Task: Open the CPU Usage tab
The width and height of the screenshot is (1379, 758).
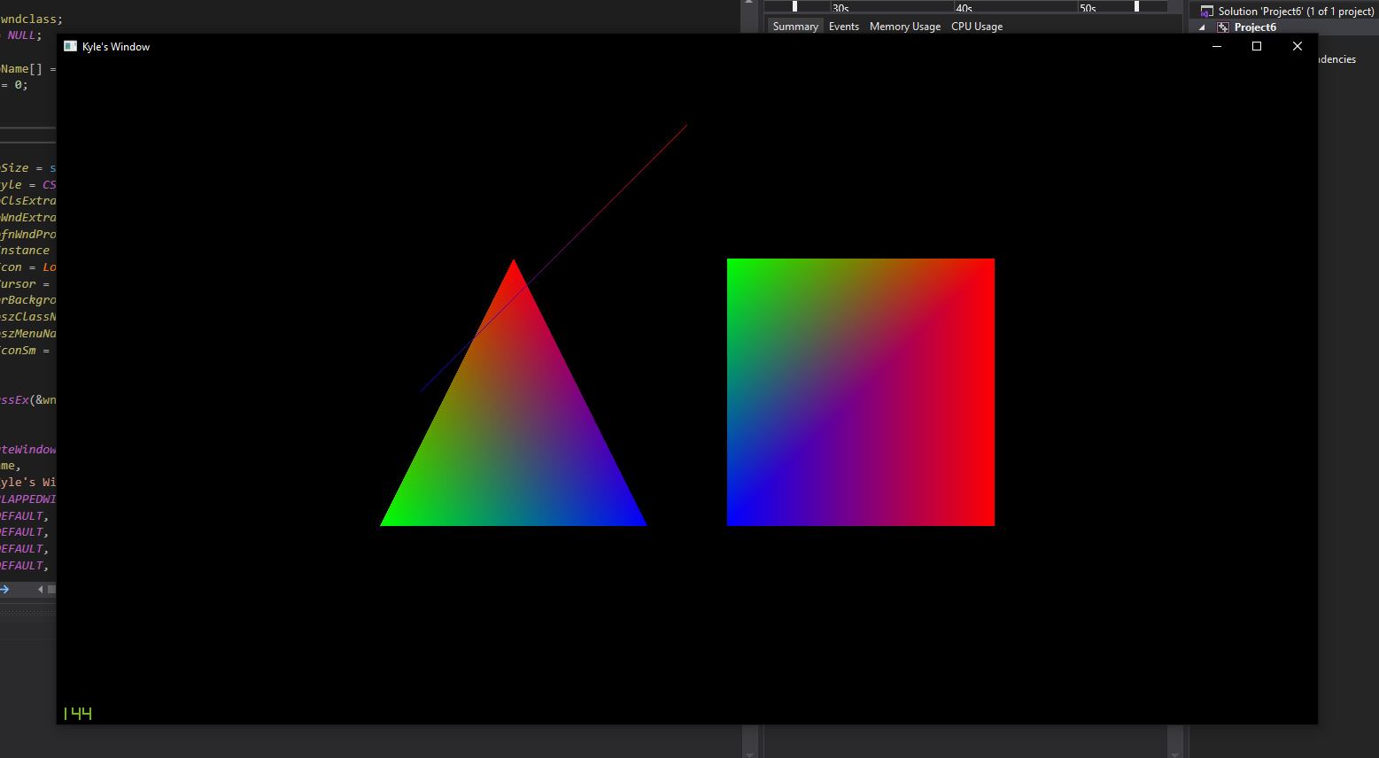Action: coord(977,27)
